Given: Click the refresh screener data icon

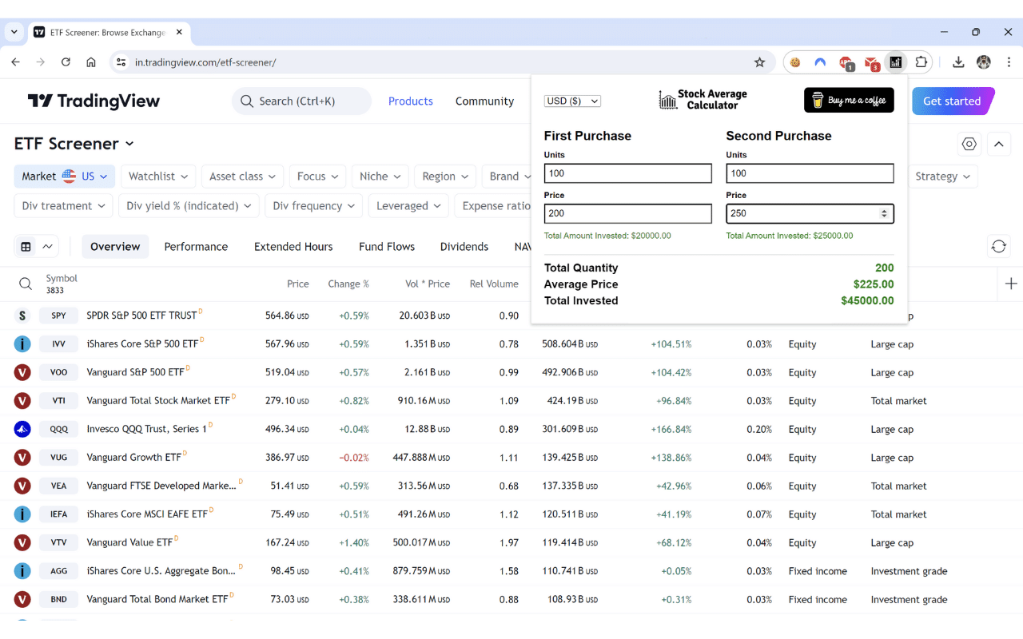Looking at the screenshot, I should 998,246.
